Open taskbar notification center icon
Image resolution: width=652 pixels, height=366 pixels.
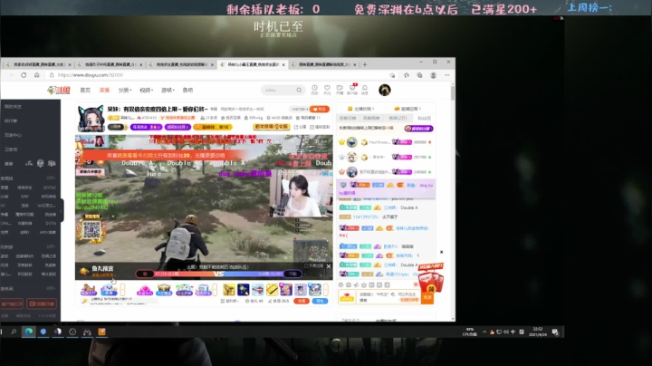coord(555,332)
